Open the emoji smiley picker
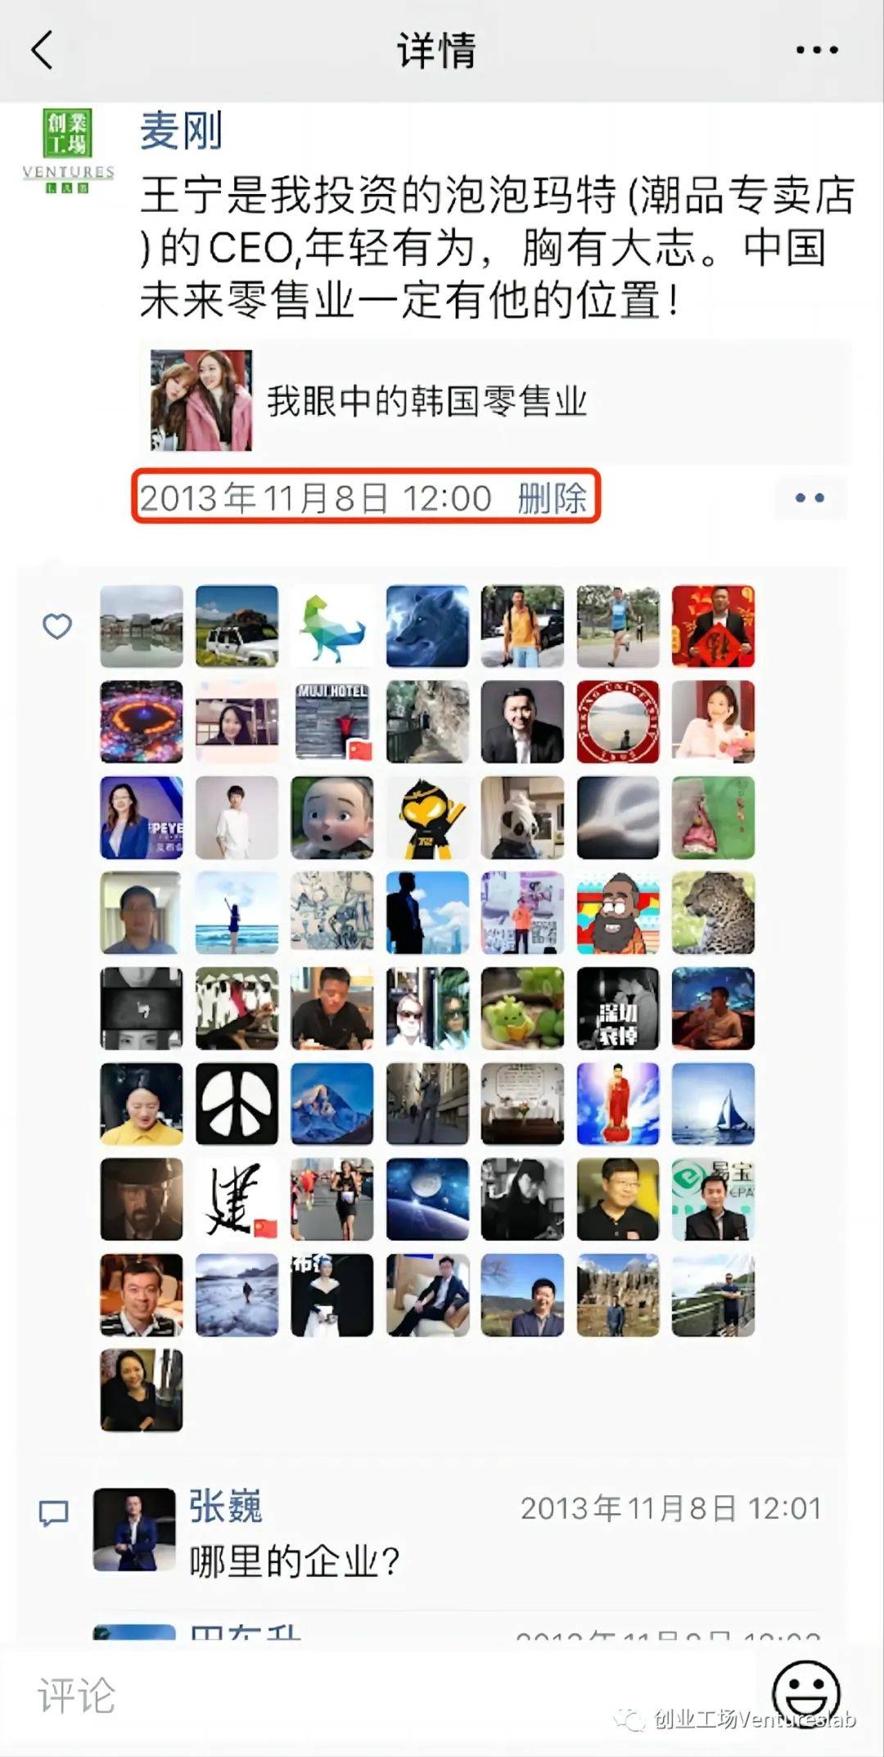 tap(806, 1692)
